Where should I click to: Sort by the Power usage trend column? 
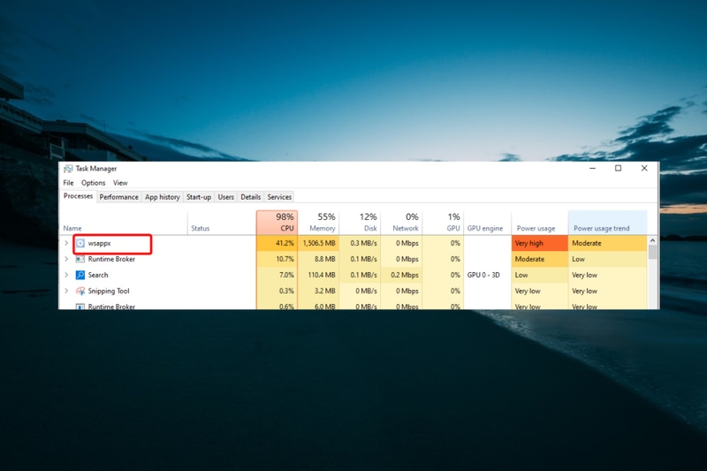608,222
